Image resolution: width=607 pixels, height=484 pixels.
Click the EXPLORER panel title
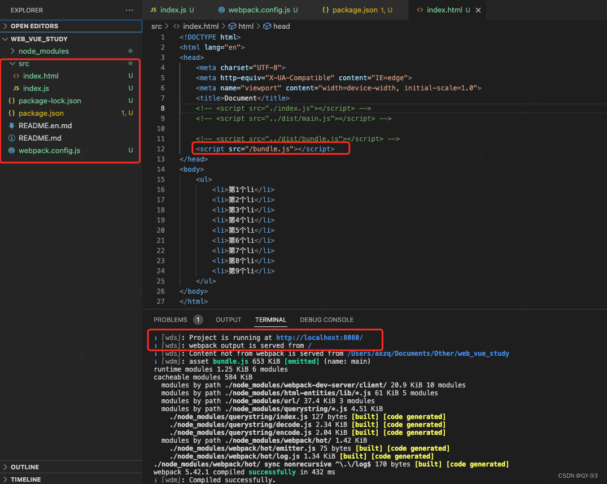27,10
